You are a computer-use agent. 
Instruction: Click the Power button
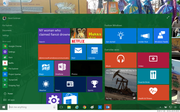point(8,93)
